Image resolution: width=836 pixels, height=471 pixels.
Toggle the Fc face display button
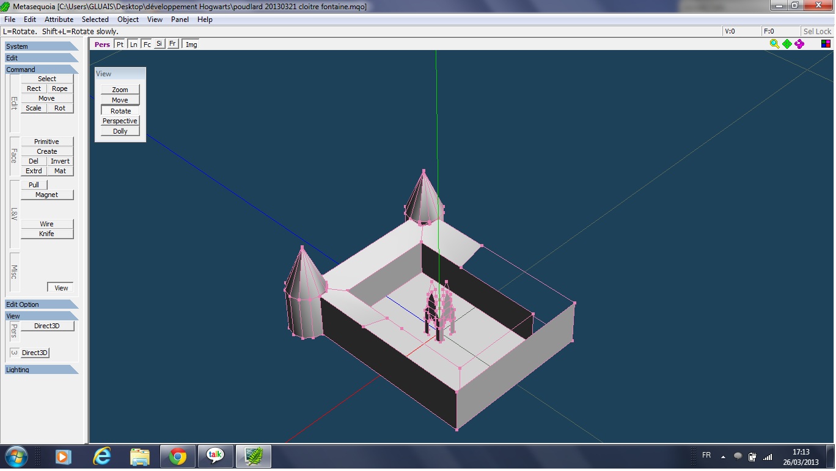(147, 45)
